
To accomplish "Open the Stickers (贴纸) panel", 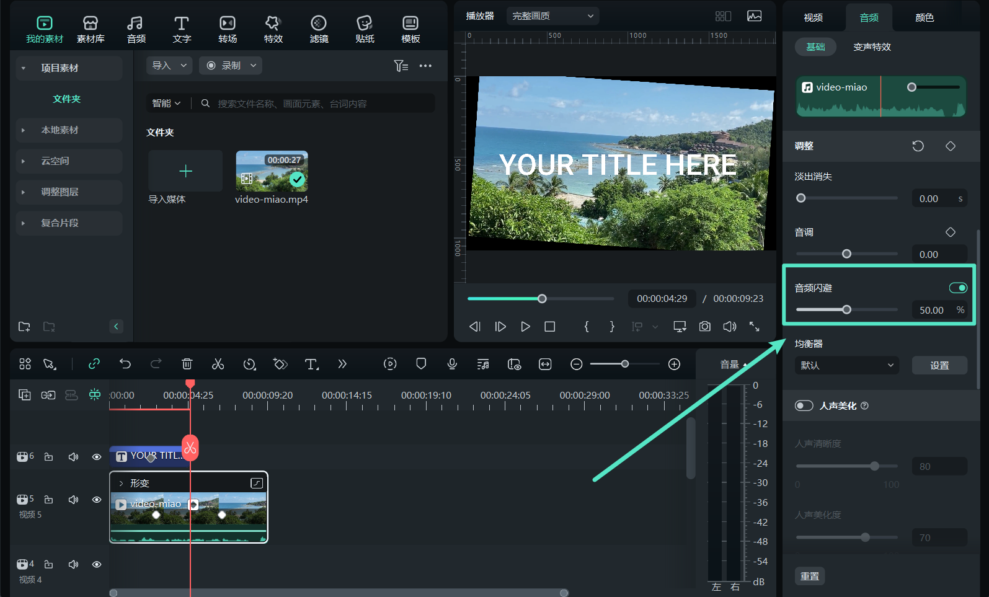I will tap(365, 29).
